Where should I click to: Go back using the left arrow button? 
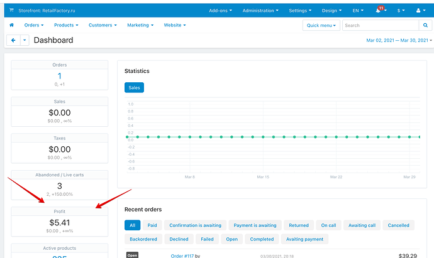[13, 40]
